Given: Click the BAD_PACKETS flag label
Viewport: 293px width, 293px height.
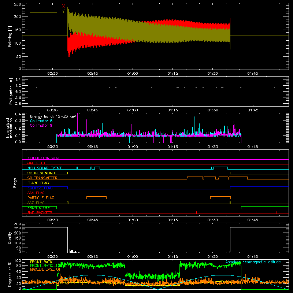Looking at the screenshot, I should point(40,212).
